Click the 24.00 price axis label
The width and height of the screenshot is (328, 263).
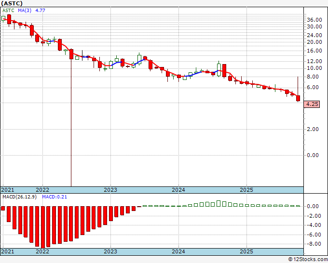(x=314, y=35)
